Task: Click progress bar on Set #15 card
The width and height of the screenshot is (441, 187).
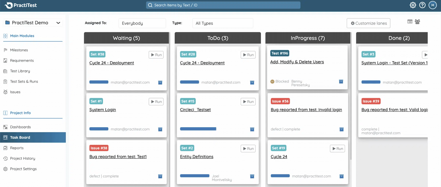Action: (x=198, y=129)
